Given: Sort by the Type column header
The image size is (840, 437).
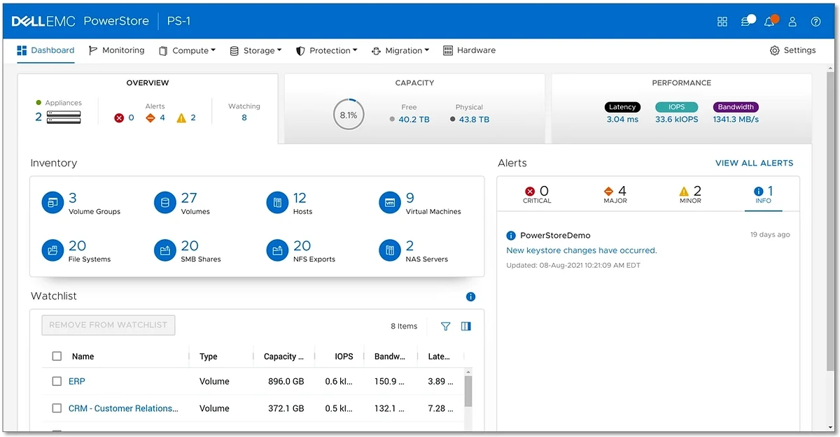Looking at the screenshot, I should pos(209,357).
